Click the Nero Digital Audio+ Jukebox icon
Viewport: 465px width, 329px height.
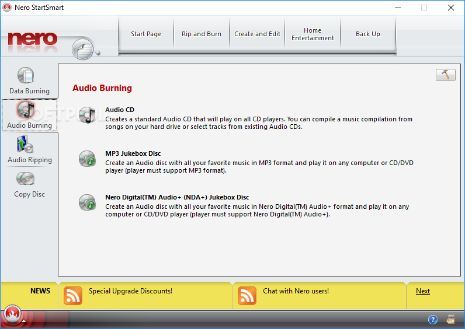click(x=88, y=202)
